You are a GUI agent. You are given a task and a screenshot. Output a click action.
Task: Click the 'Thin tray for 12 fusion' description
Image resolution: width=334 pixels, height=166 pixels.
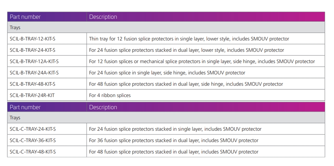(189, 39)
